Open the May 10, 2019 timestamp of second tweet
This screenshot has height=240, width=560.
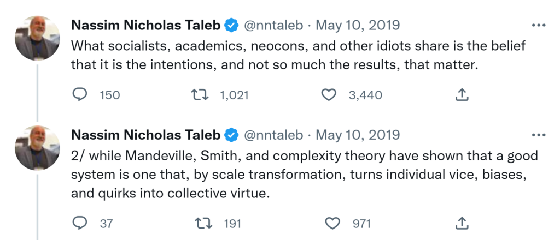coord(358,134)
